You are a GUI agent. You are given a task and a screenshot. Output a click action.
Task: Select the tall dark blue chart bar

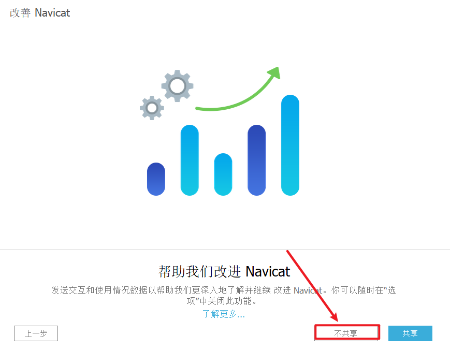[256, 160]
